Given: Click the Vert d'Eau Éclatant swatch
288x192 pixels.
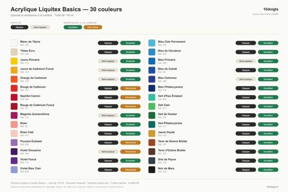Looking at the screenshot, I should click(x=152, y=97).
